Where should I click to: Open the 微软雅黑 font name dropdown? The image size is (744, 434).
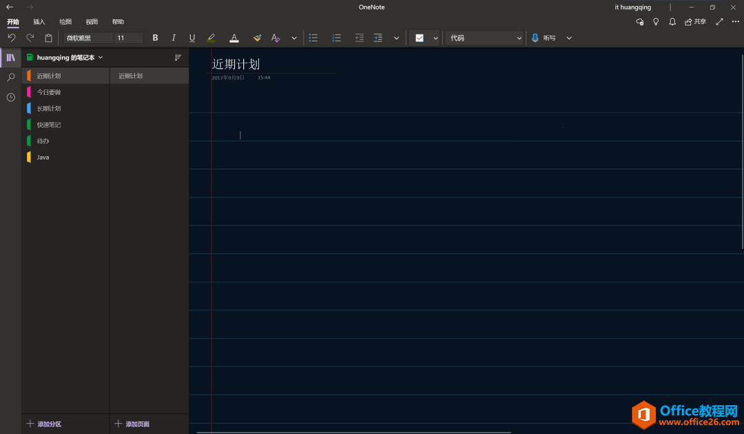coord(87,38)
